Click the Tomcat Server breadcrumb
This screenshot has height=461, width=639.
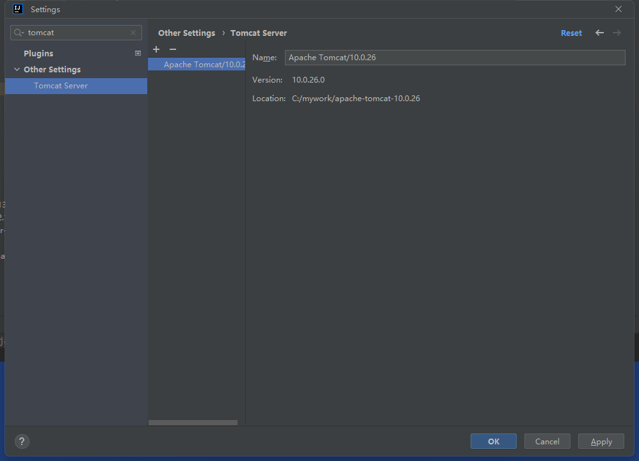(x=259, y=33)
